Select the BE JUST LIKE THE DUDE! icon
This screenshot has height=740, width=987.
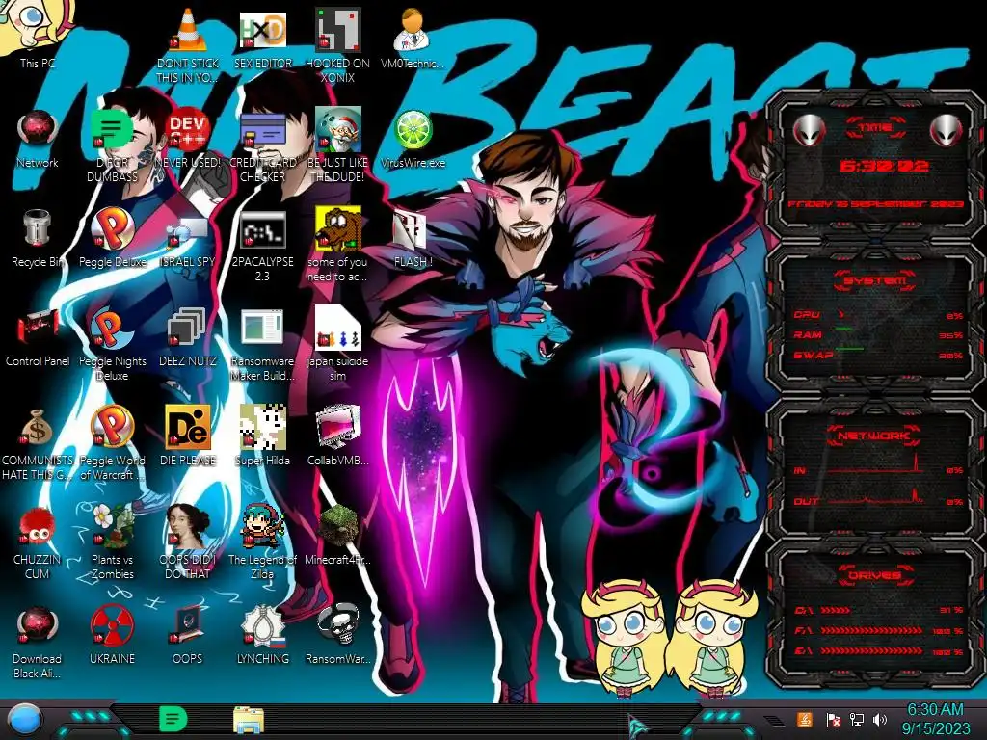[338, 130]
